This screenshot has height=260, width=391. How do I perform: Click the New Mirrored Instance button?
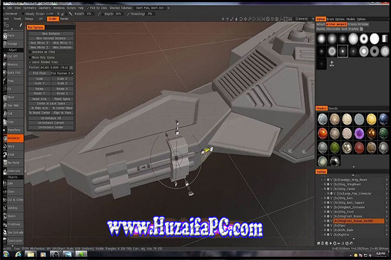(51, 38)
